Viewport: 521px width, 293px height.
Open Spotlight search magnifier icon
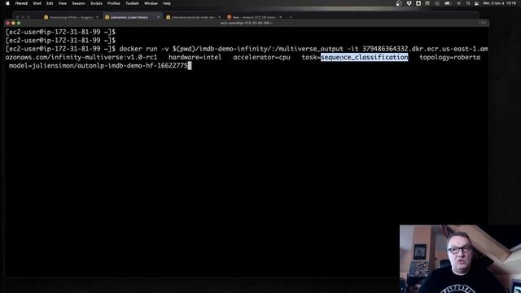pos(468,3)
